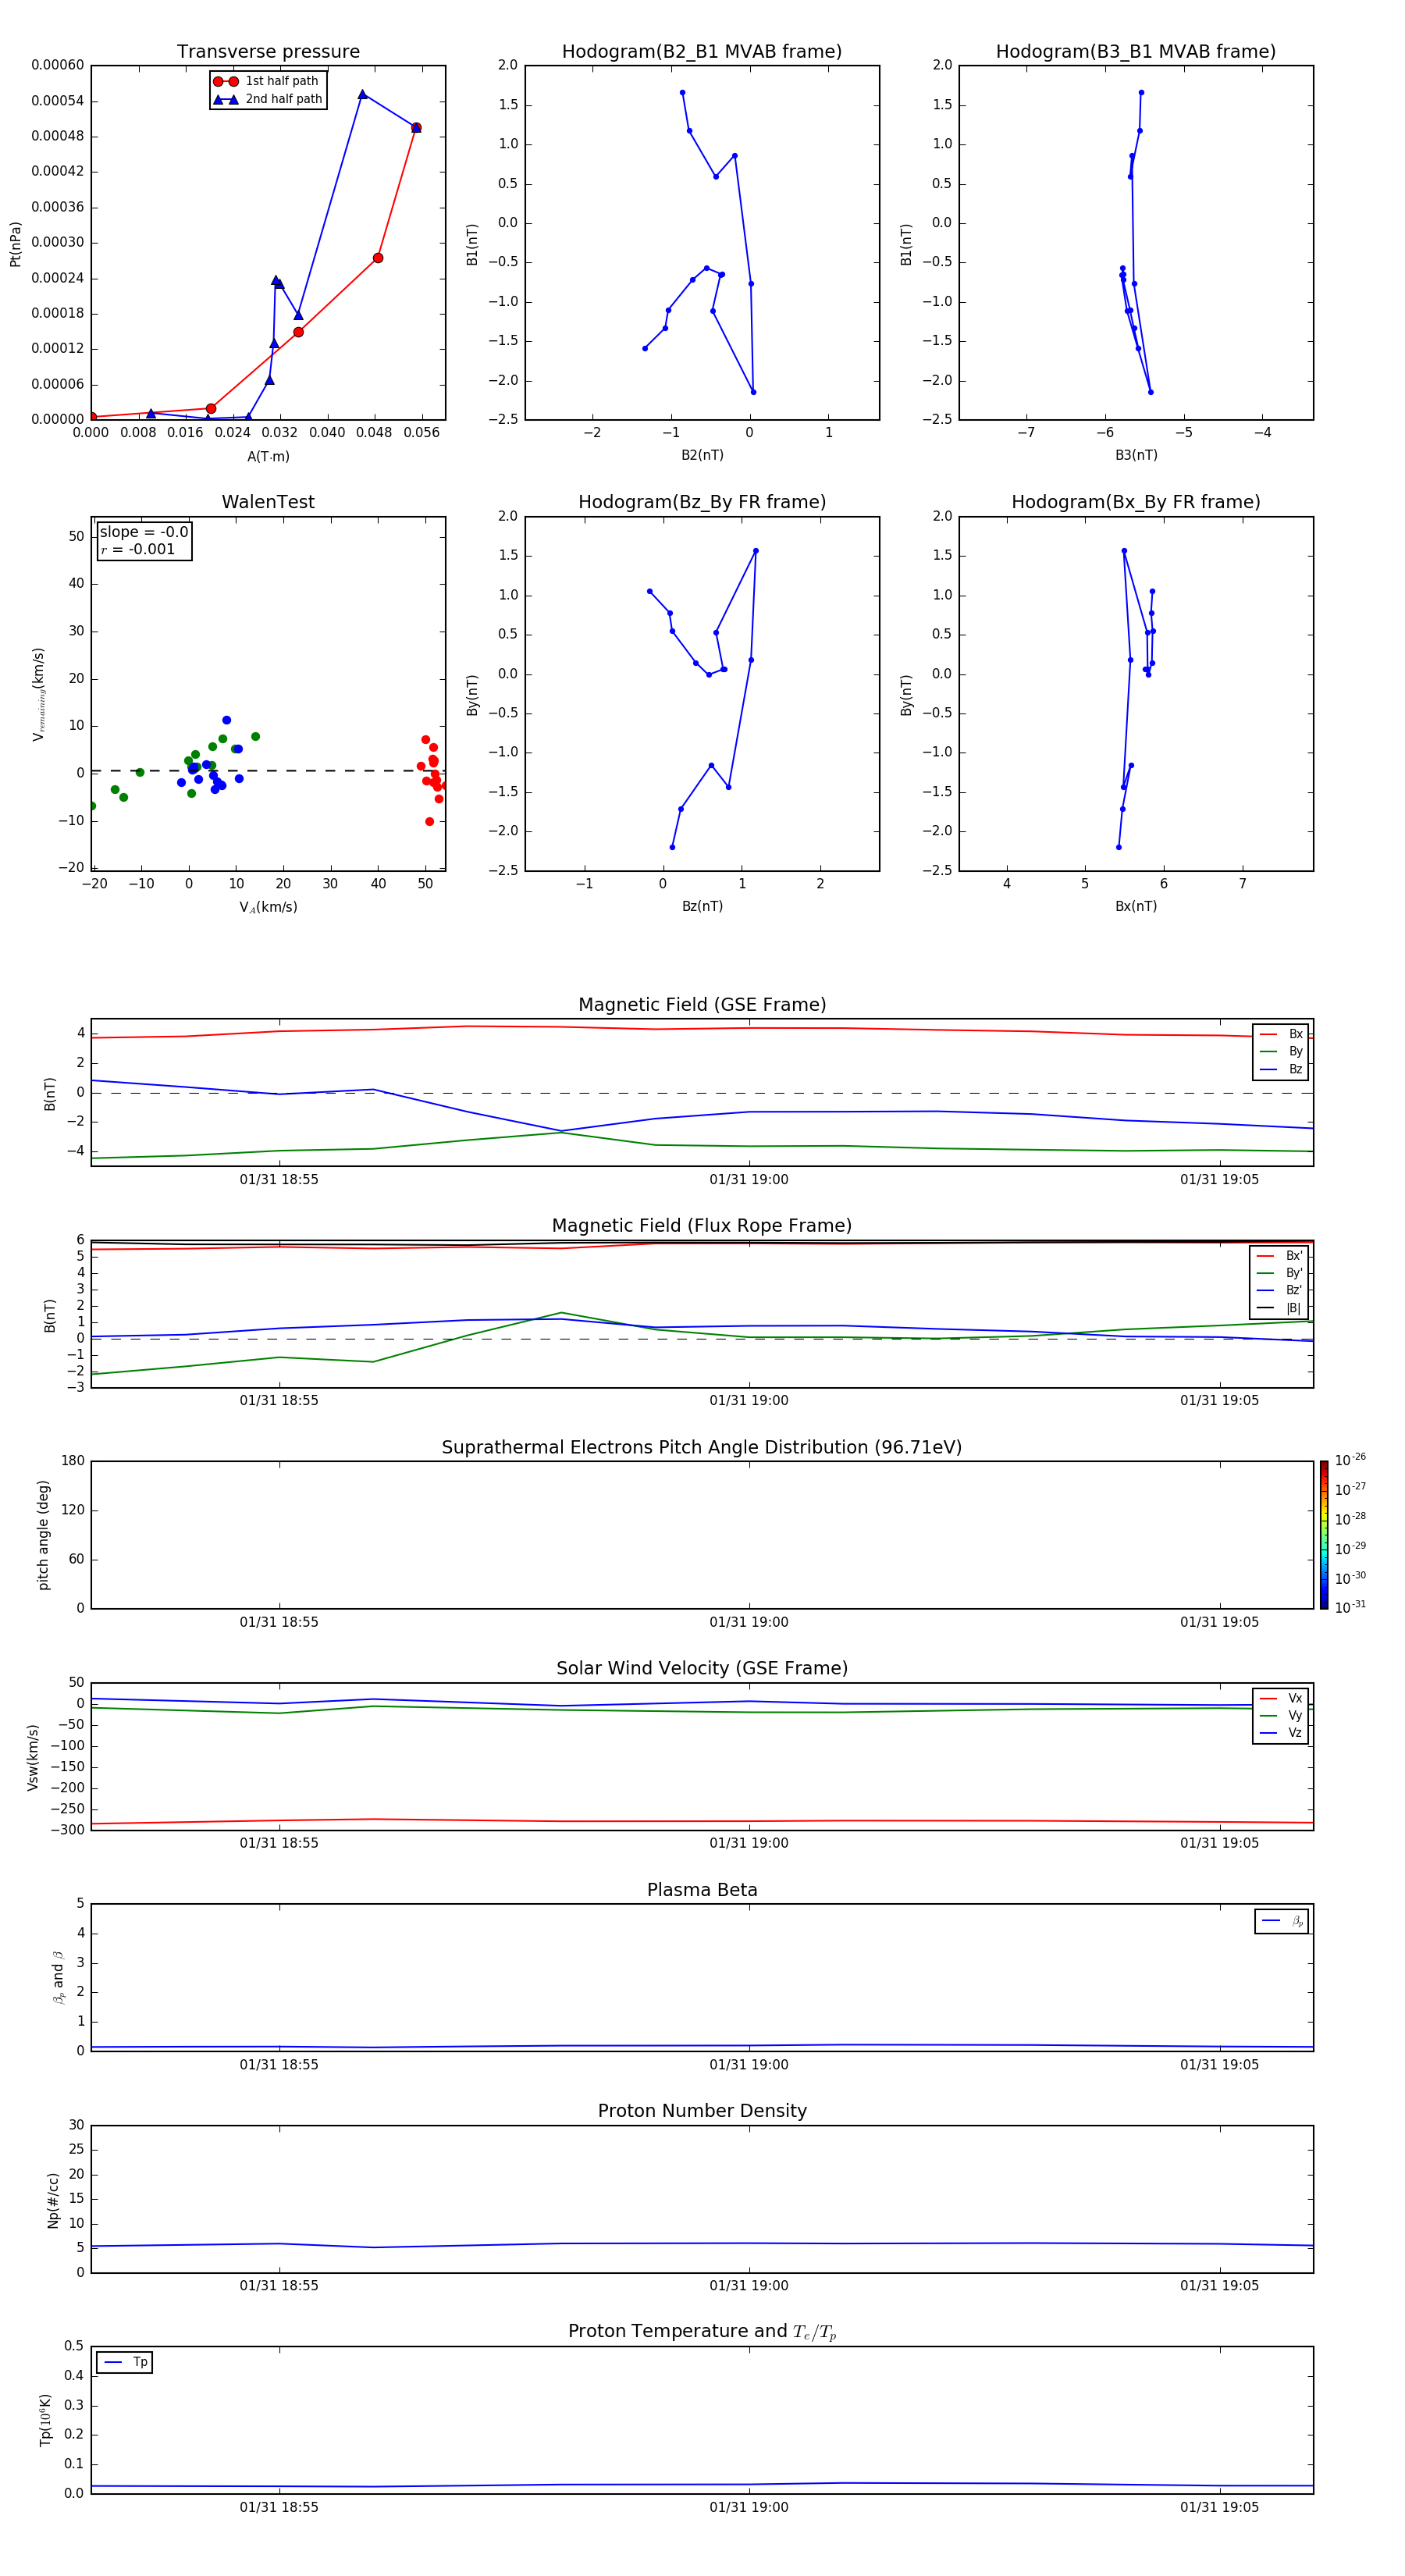Click the 'V_A(km/s)' x-axis label
Image resolution: width=1405 pixels, height=2576 pixels.
[x=268, y=907]
